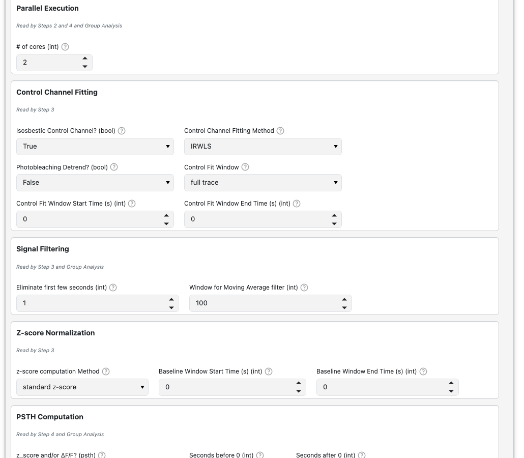Image resolution: width=524 pixels, height=458 pixels.
Task: Click the Signal Filtering heading
Action: [43, 249]
